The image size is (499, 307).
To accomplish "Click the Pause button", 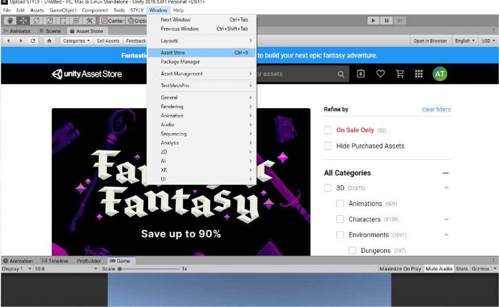I will (x=386, y=20).
